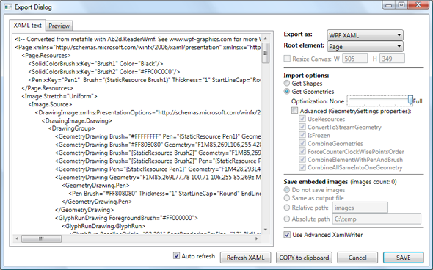
Task: Click the horizontal scrollbar left arrow
Action: [17, 238]
